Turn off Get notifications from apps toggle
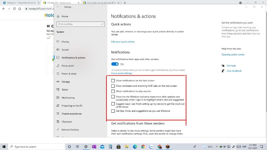267x150 pixels. (x=115, y=64)
